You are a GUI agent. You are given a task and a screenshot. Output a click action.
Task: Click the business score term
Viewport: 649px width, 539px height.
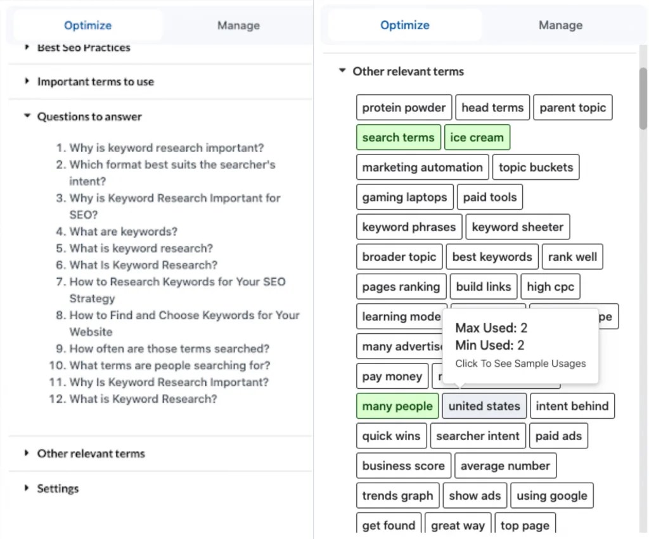click(x=403, y=466)
